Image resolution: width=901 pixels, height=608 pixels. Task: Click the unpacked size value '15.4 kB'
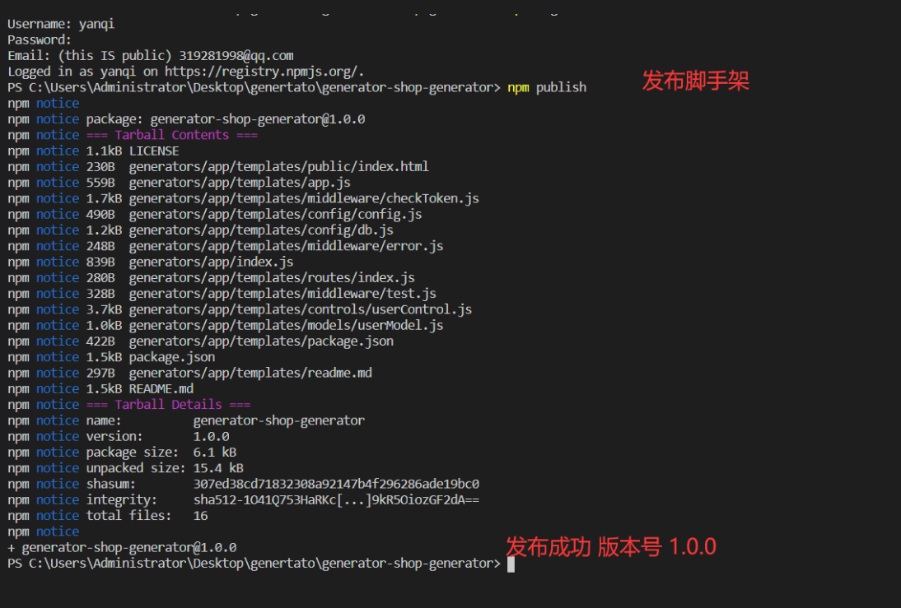(218, 468)
